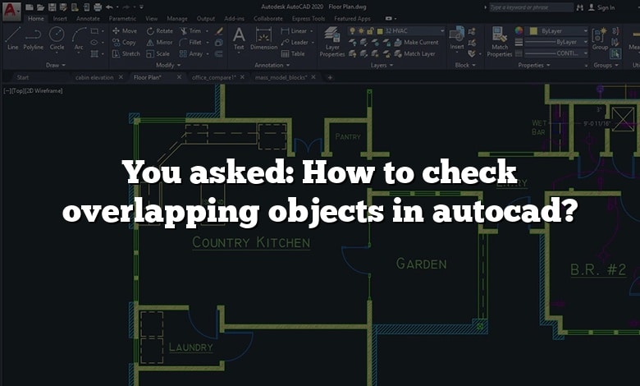The image size is (640, 386).
Task: Select the Polyline tool
Action: (x=33, y=39)
